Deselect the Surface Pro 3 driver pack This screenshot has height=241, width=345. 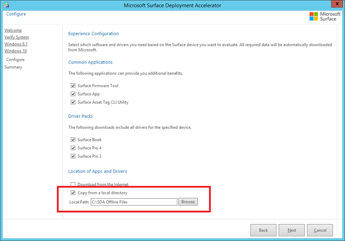(73, 156)
